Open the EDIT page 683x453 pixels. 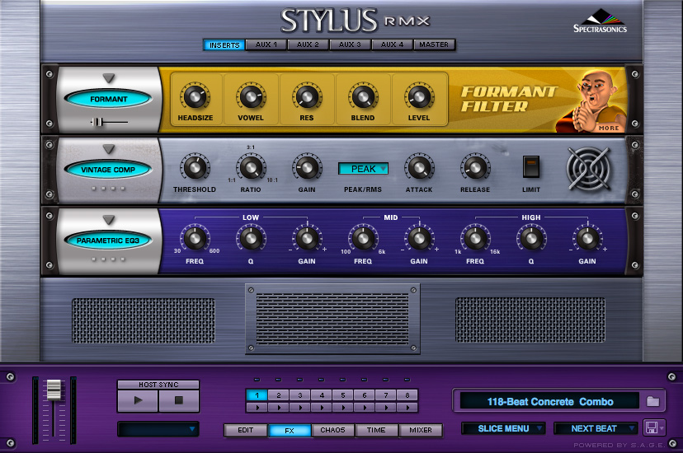(x=245, y=430)
